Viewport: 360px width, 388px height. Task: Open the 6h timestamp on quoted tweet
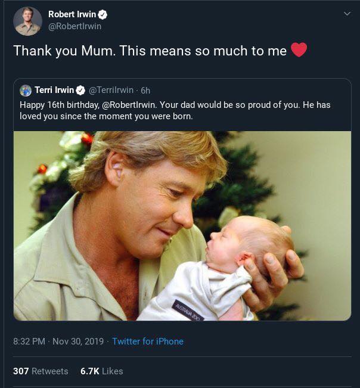[x=145, y=91]
